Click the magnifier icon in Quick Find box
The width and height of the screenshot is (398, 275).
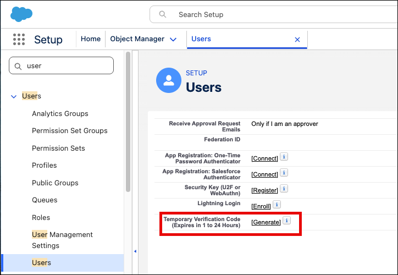[x=18, y=66]
